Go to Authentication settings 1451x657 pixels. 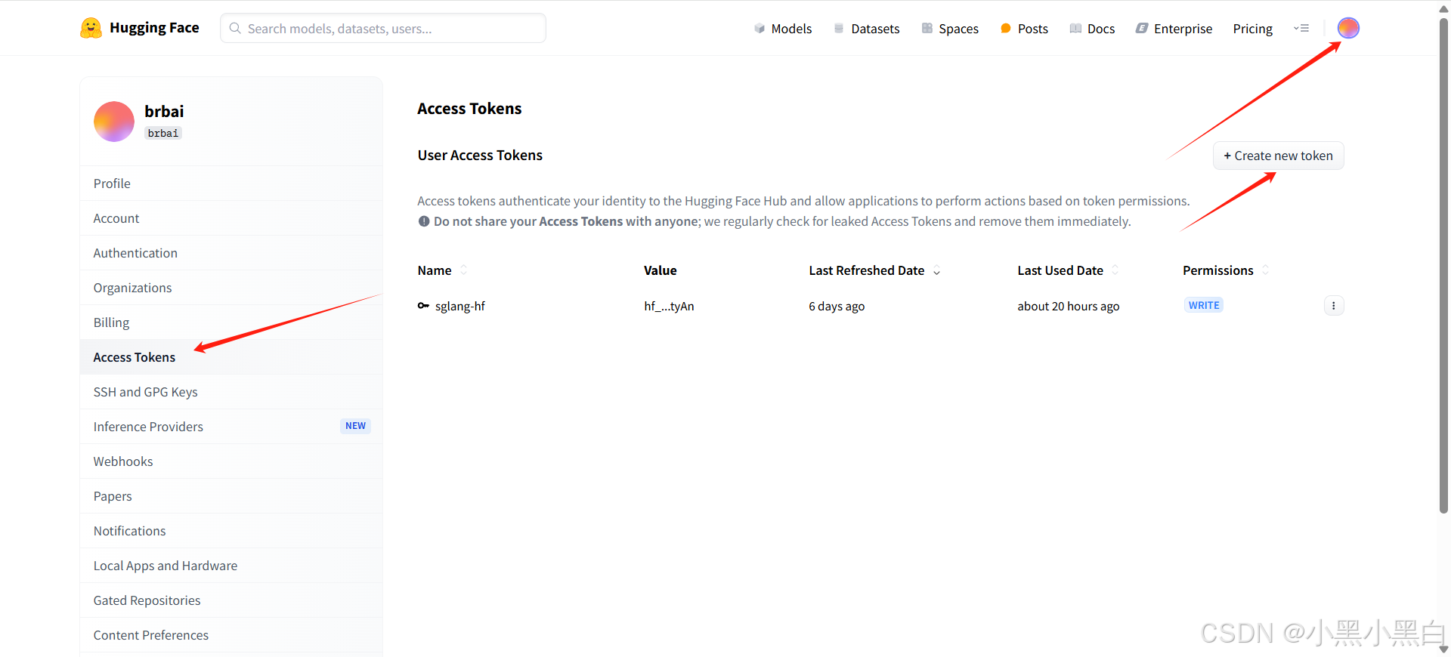coord(231,253)
